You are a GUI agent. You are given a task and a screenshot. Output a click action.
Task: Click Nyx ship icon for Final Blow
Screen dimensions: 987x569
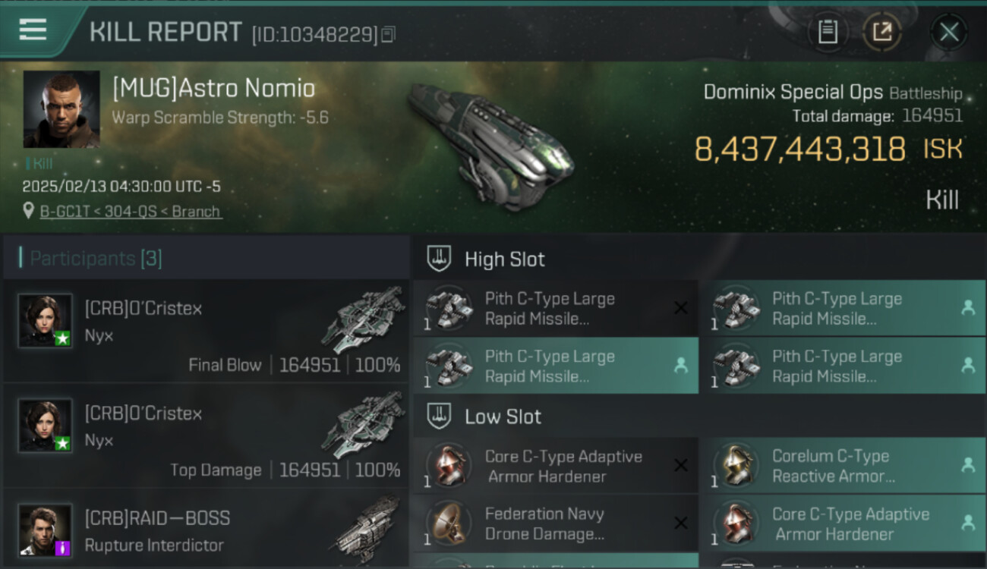pyautogui.click(x=363, y=320)
